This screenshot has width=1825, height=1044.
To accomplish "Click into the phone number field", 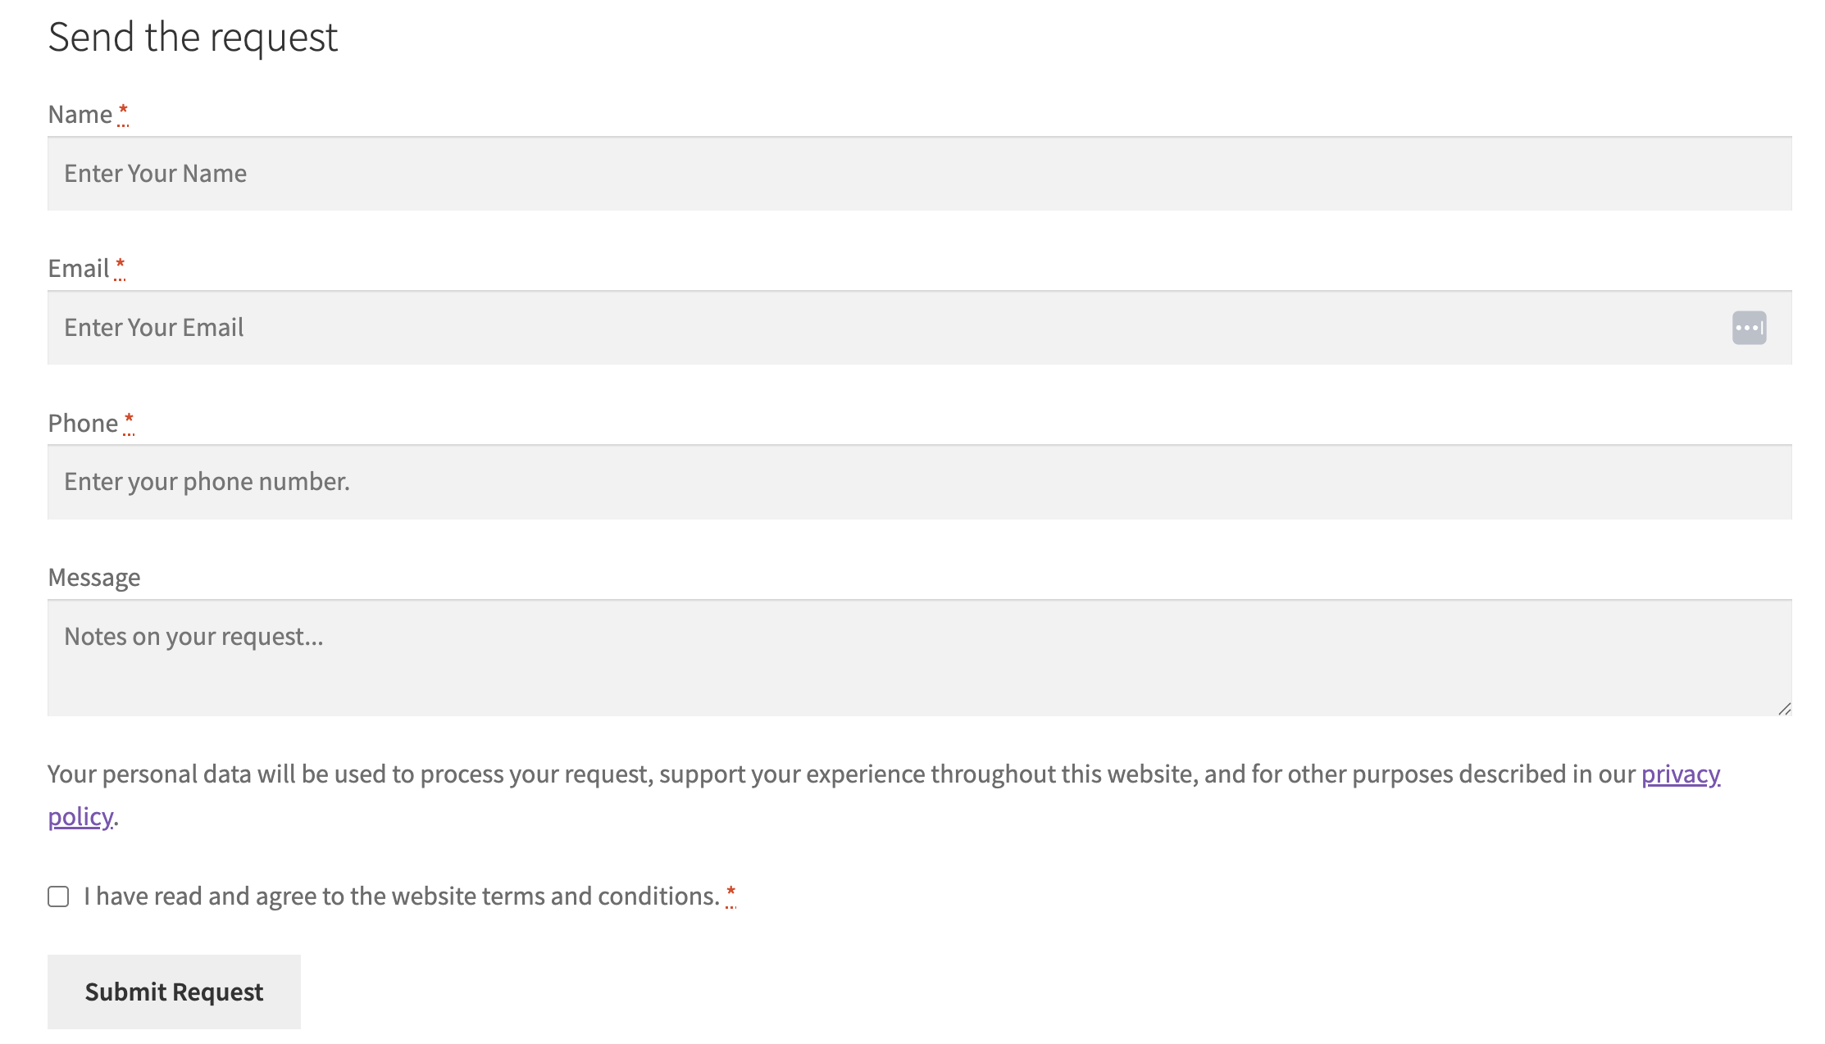I will coord(918,482).
